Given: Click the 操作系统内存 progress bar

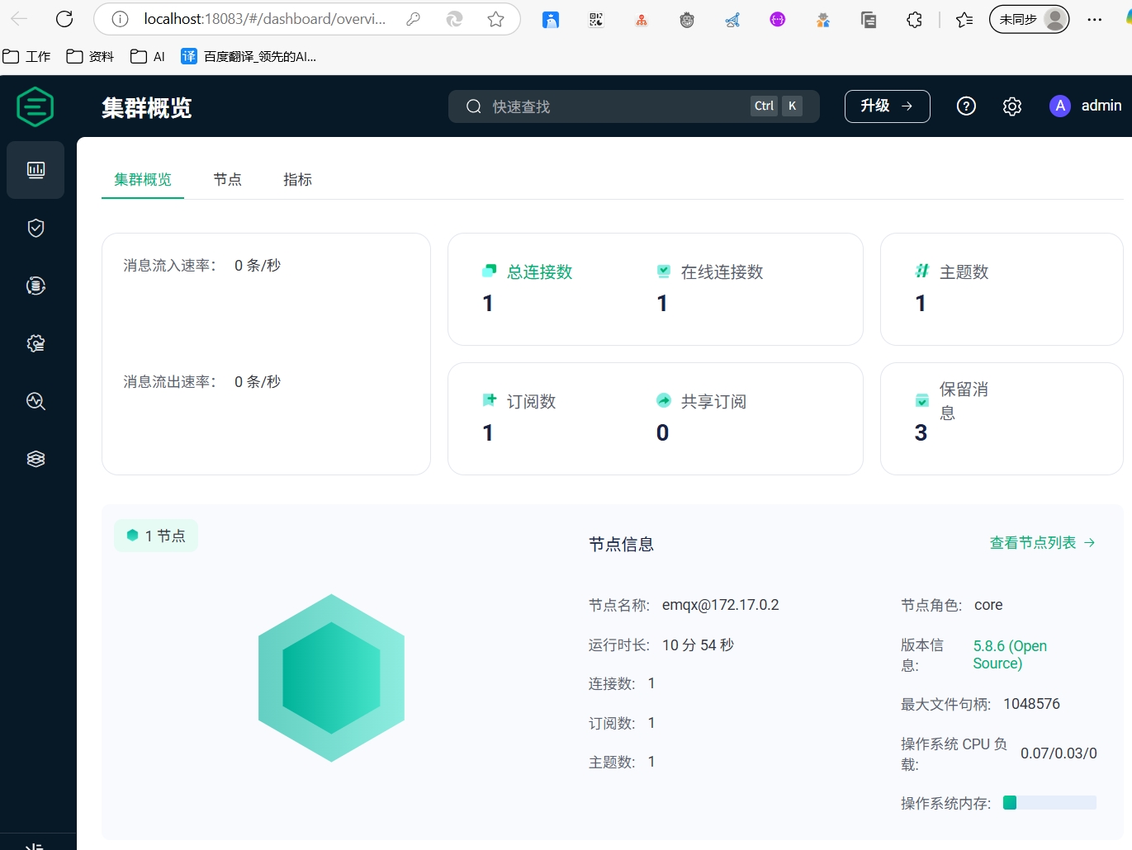Looking at the screenshot, I should coord(1049,803).
